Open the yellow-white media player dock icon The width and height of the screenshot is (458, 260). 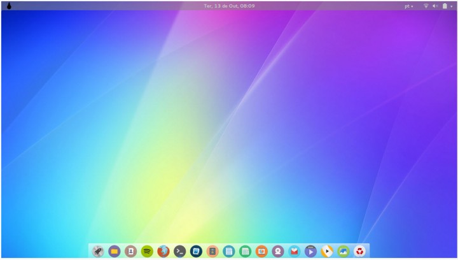pyautogui.click(x=327, y=251)
